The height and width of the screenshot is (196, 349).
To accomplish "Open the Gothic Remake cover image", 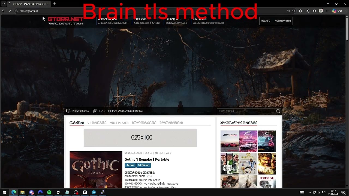I will coord(96,170).
